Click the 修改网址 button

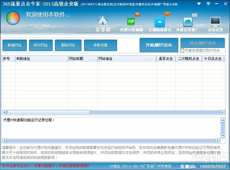[x=41, y=45]
